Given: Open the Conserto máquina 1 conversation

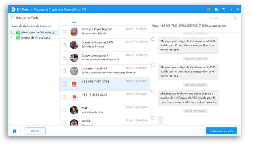Looking at the screenshot, I should (104, 58).
